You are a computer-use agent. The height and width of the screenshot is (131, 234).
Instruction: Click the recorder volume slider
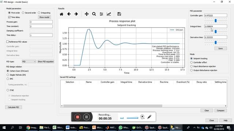coord(132,118)
